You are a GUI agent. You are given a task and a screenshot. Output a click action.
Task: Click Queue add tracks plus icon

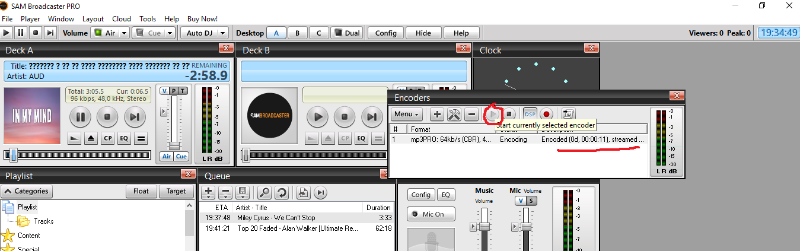click(208, 192)
